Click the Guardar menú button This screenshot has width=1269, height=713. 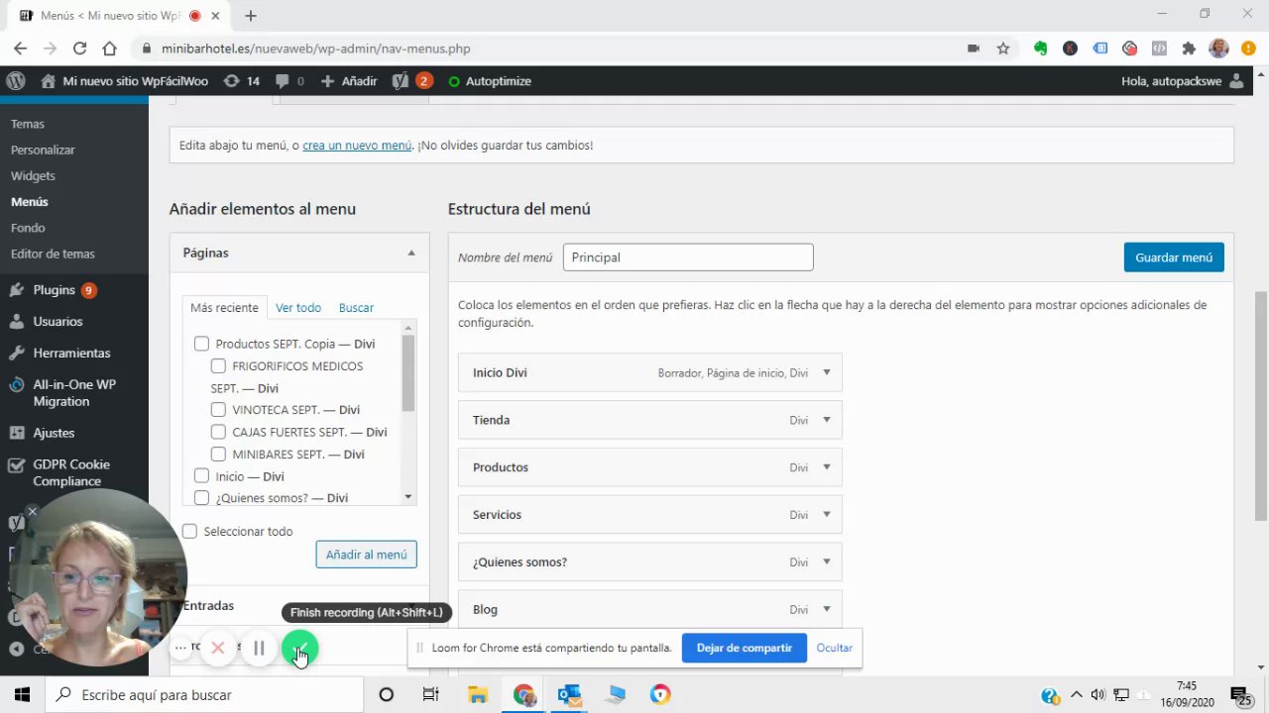[x=1174, y=257]
